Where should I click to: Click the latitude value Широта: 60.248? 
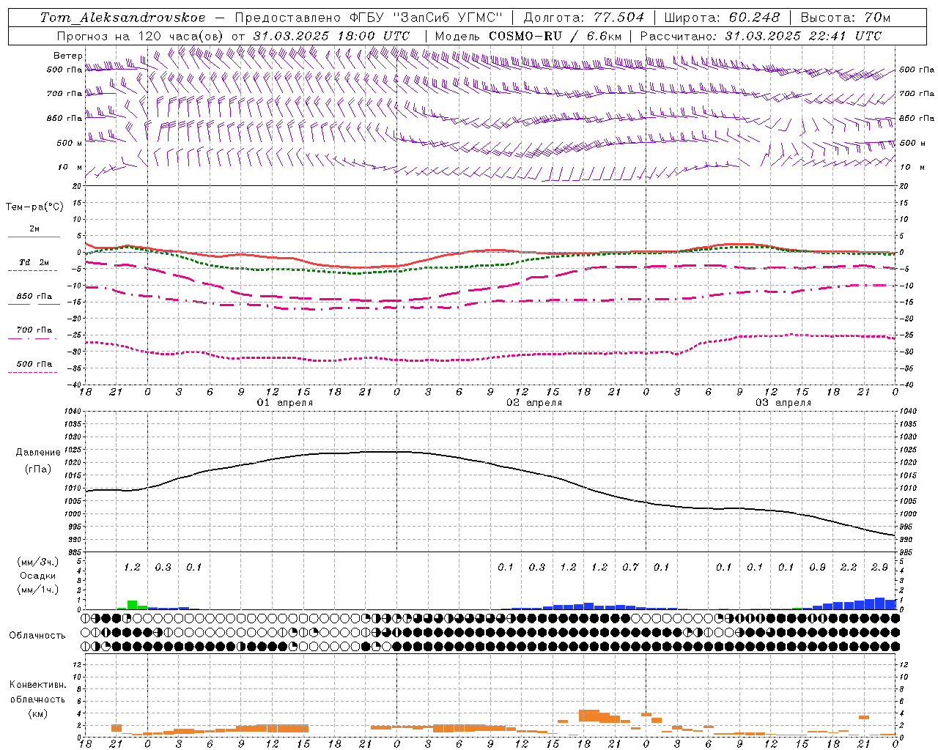coord(723,18)
